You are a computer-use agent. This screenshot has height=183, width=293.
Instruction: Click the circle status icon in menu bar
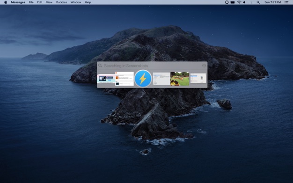click(x=227, y=2)
